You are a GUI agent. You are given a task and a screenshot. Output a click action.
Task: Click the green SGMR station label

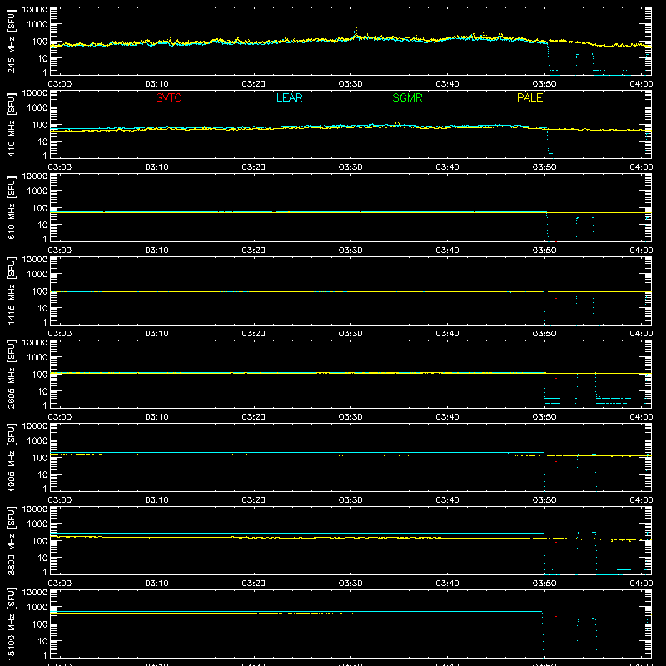(x=407, y=97)
